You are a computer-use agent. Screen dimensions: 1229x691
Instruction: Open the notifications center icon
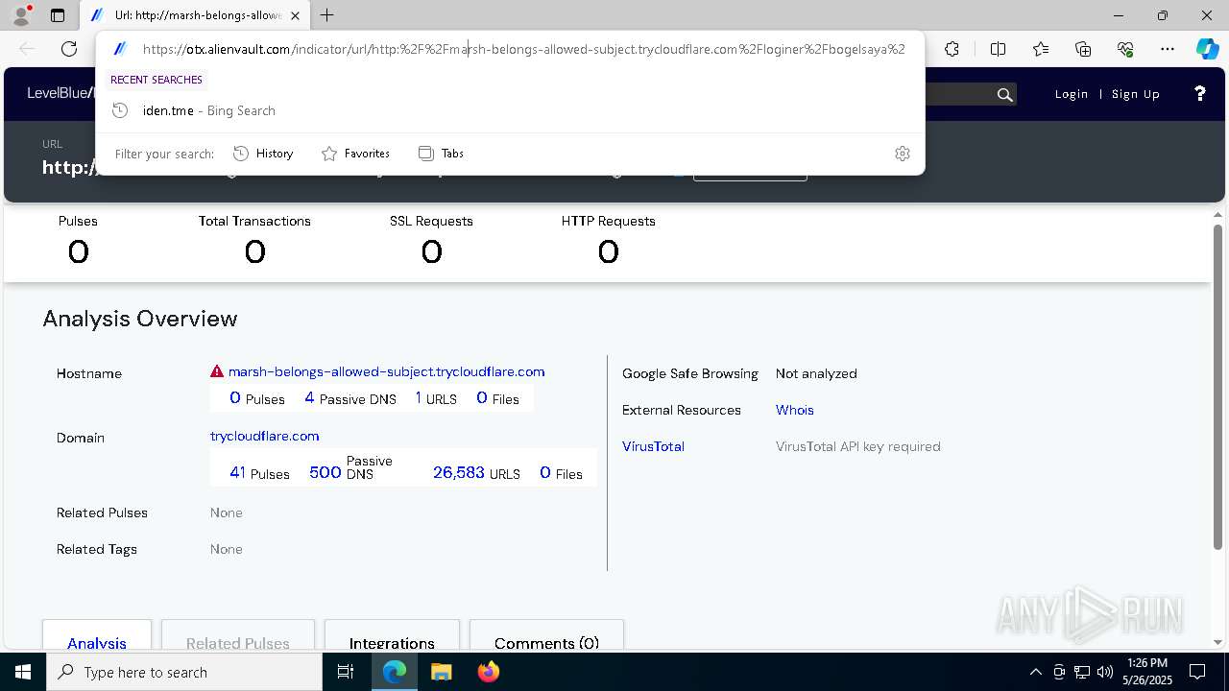pyautogui.click(x=1197, y=672)
